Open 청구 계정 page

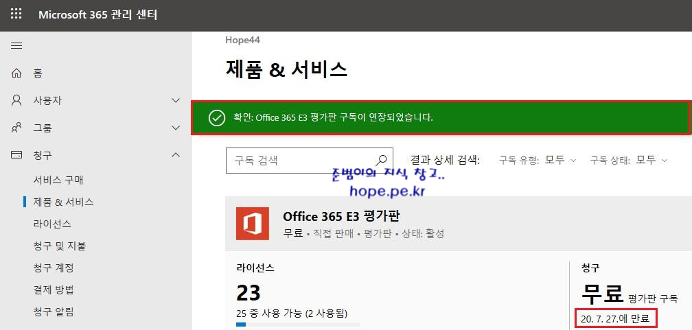coord(54,268)
